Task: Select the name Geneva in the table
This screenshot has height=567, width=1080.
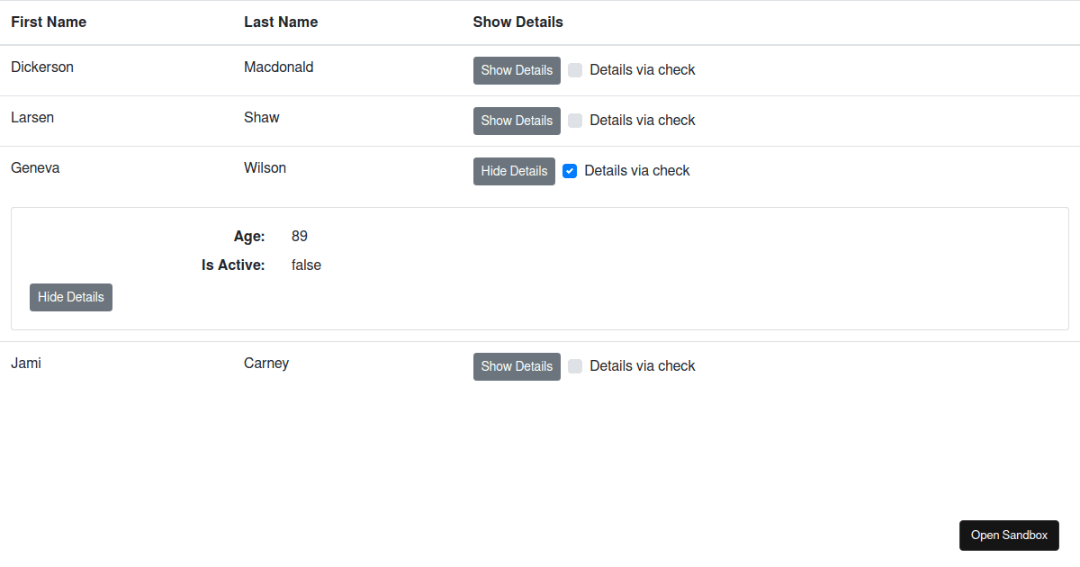Action: (x=35, y=167)
